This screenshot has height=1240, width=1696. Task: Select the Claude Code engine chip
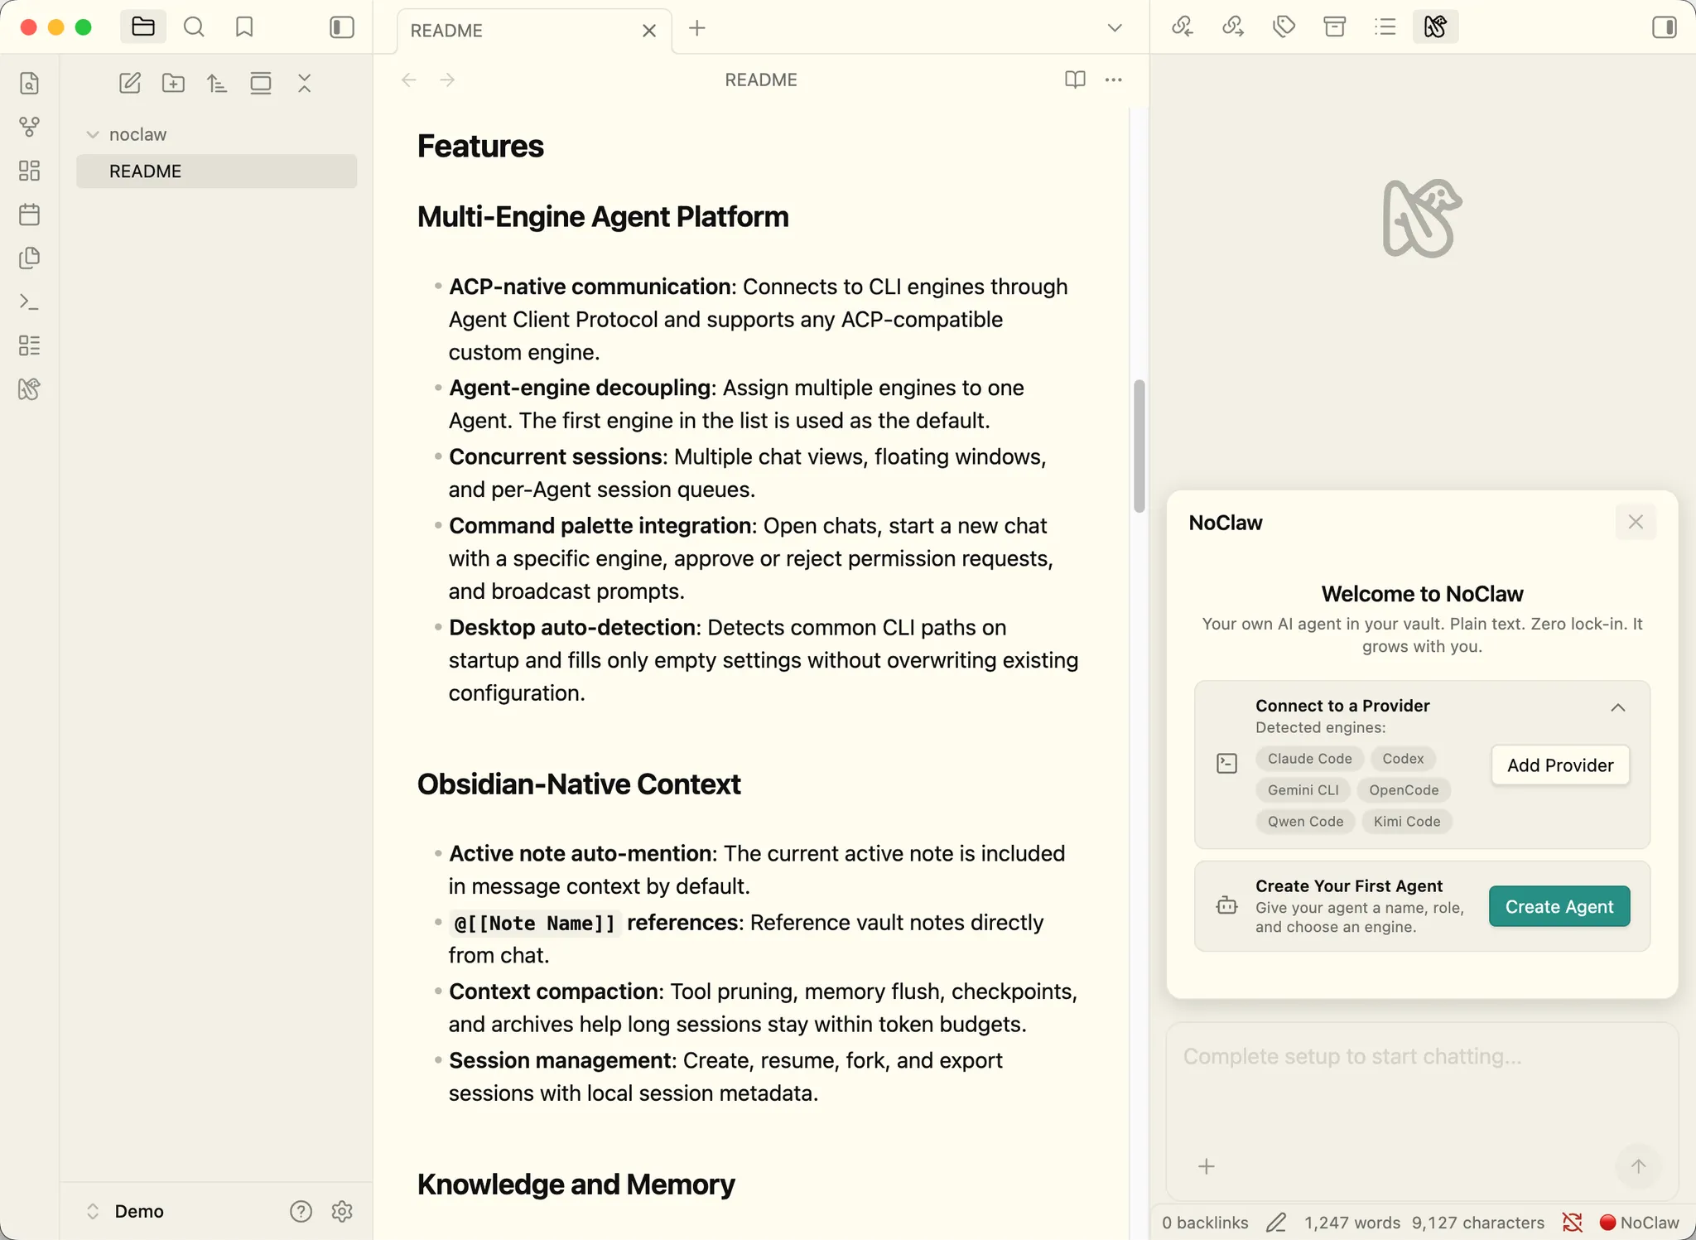coord(1309,759)
